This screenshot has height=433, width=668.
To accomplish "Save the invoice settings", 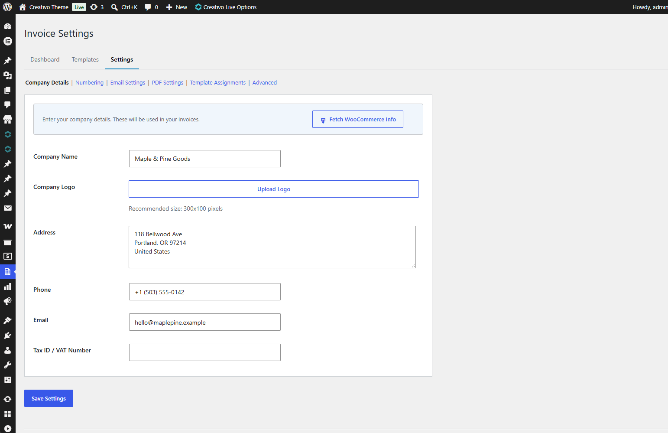I will [x=49, y=398].
